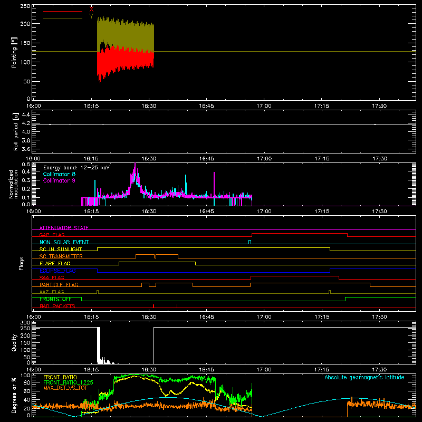Click the 17:00 time label under Roll period plot
This screenshot has width=422, height=422.
(264, 159)
